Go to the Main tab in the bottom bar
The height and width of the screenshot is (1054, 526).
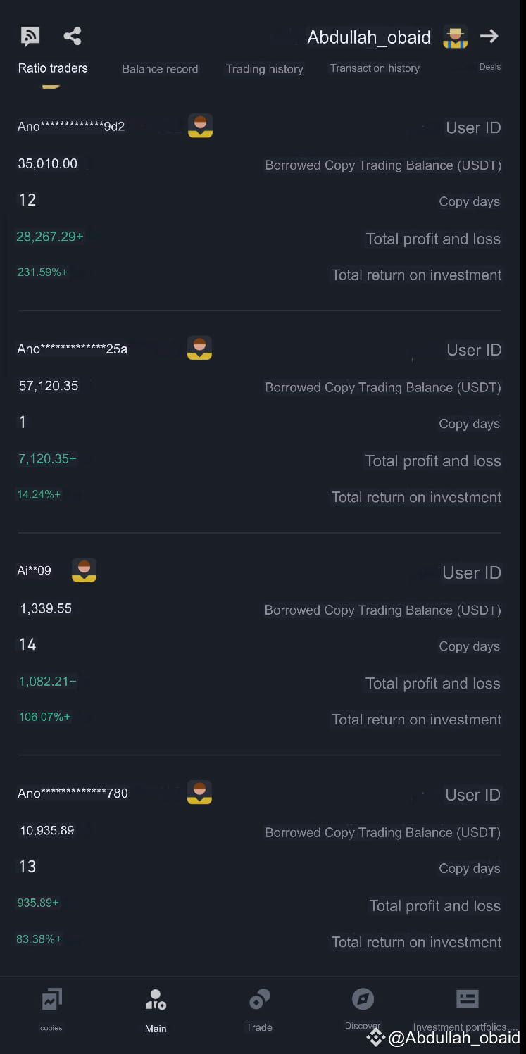(156, 1010)
